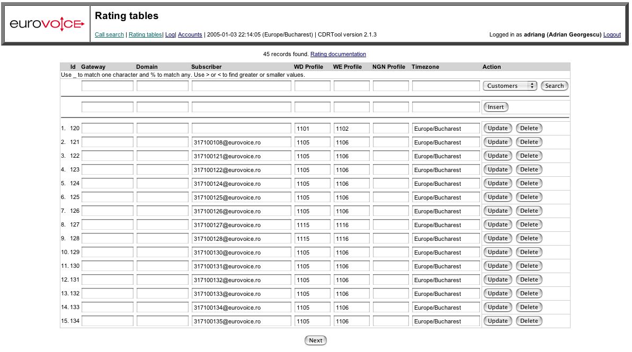
Task: Update the 317100121@eurovoice.ro record
Action: tap(498, 156)
